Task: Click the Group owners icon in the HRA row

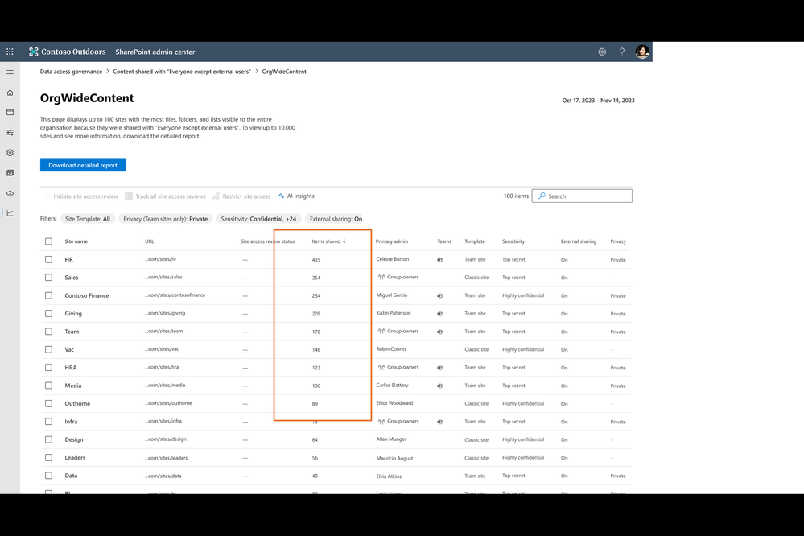Action: tap(381, 367)
